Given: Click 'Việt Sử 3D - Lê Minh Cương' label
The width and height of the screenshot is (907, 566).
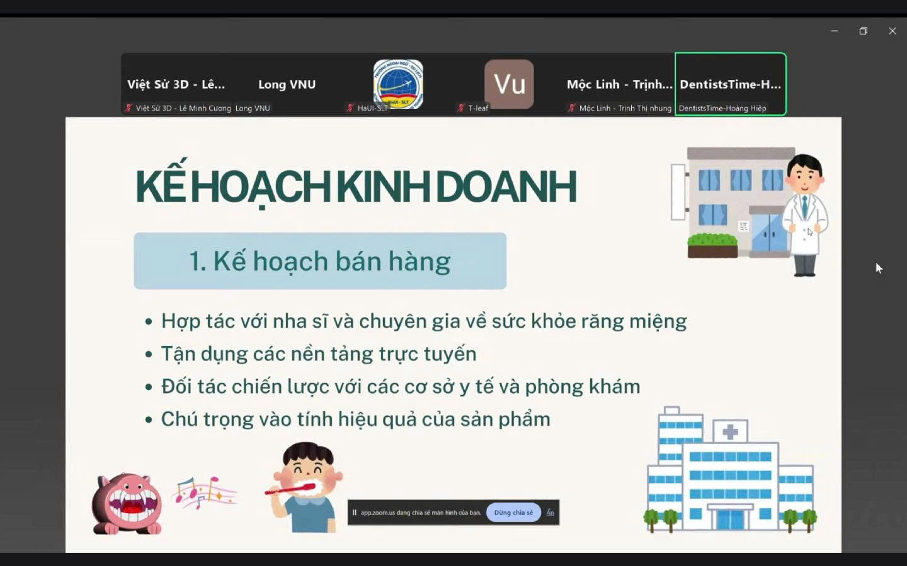Looking at the screenshot, I should [183, 108].
